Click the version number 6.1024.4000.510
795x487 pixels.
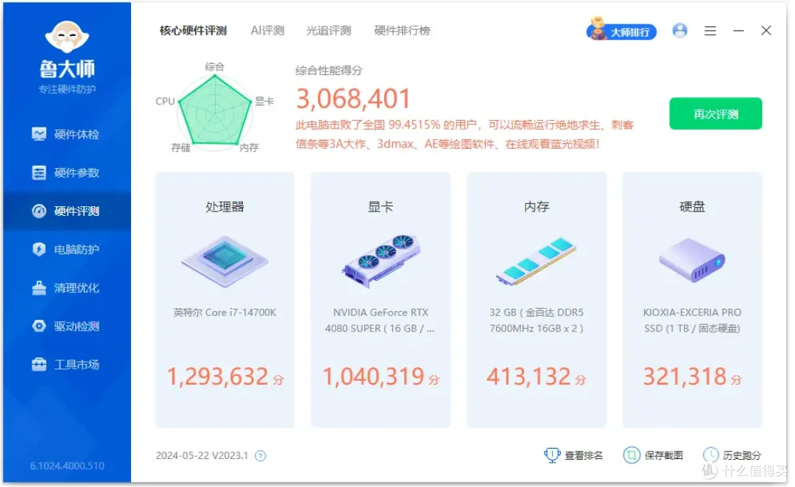67,466
